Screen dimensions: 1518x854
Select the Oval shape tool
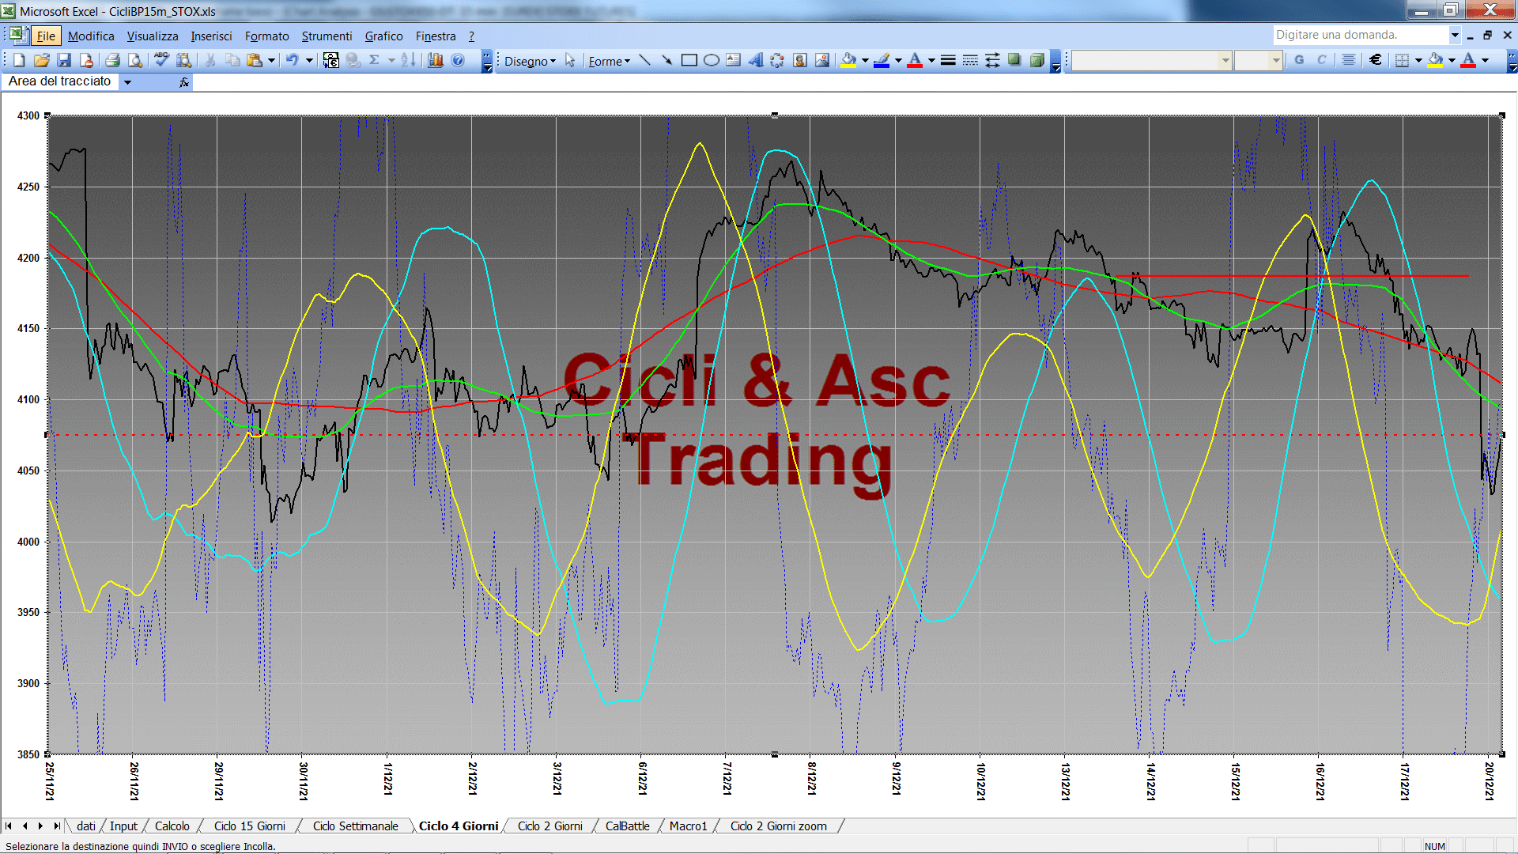tap(711, 60)
